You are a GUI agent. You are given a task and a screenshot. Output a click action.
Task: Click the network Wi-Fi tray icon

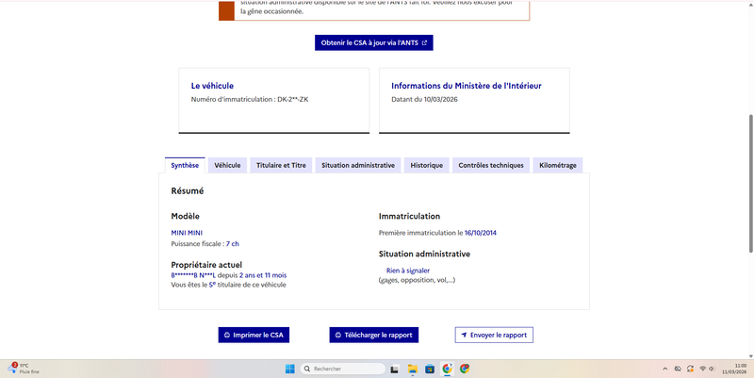tap(702, 369)
